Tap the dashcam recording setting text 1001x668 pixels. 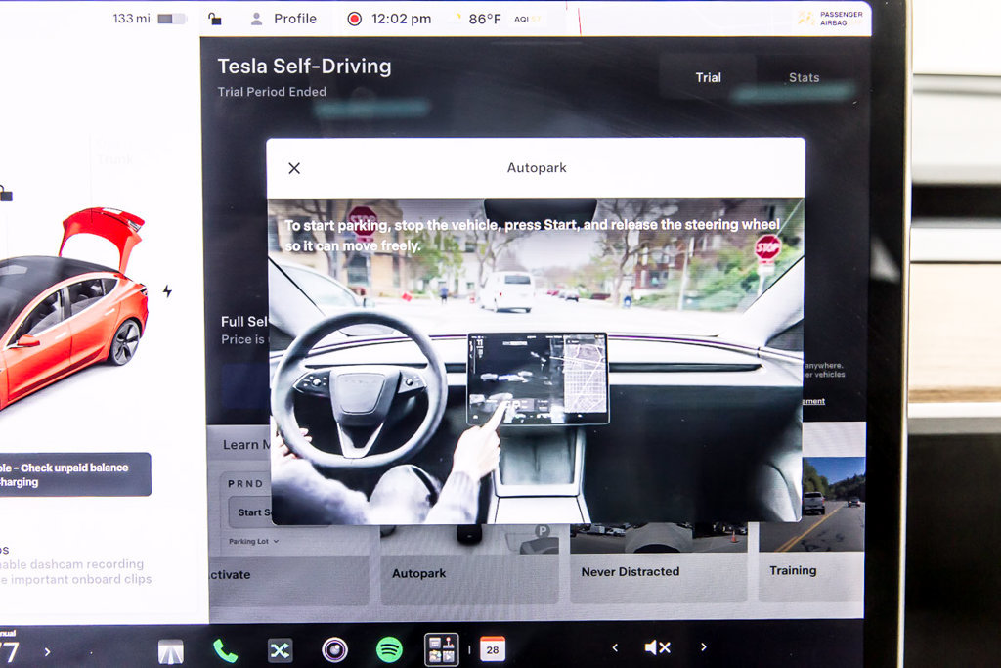click(x=75, y=571)
